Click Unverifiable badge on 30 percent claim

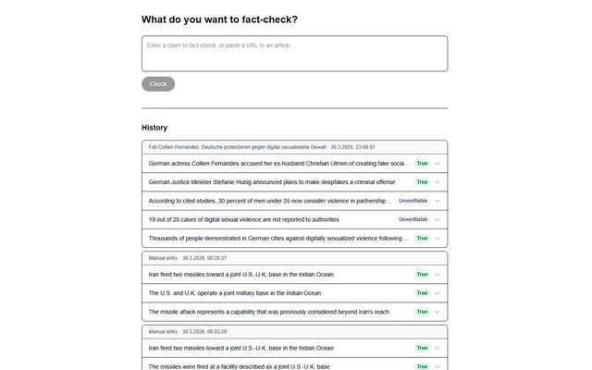pyautogui.click(x=413, y=201)
